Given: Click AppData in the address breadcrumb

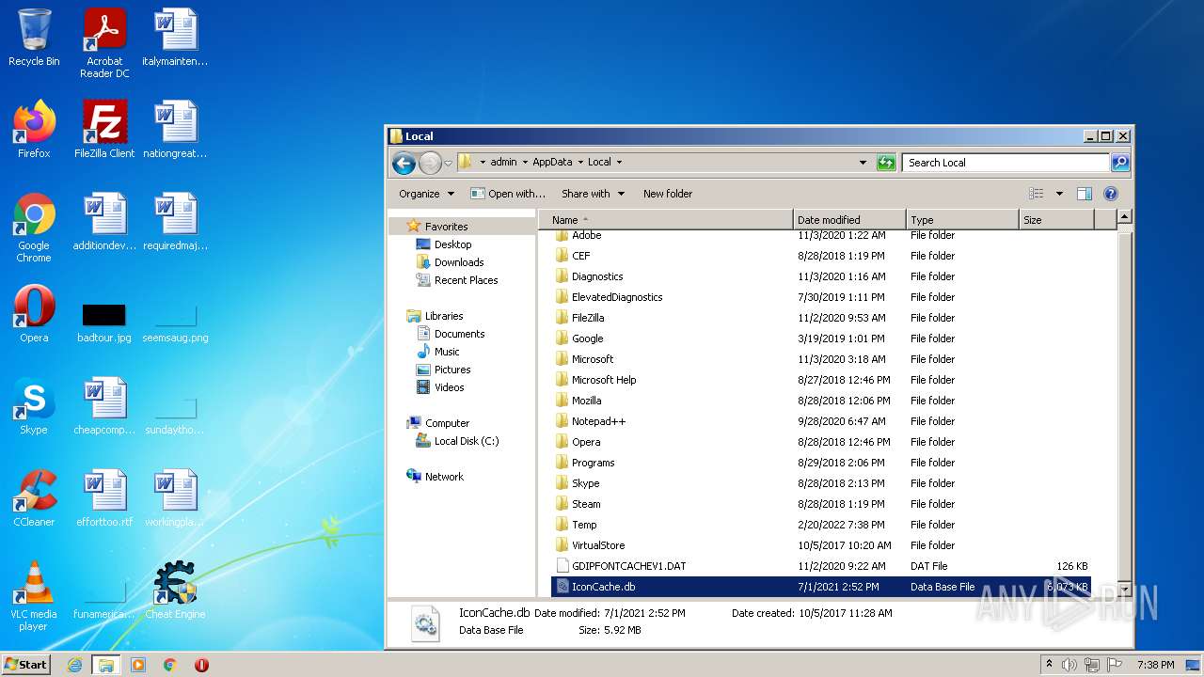Looking at the screenshot, I should 552,162.
